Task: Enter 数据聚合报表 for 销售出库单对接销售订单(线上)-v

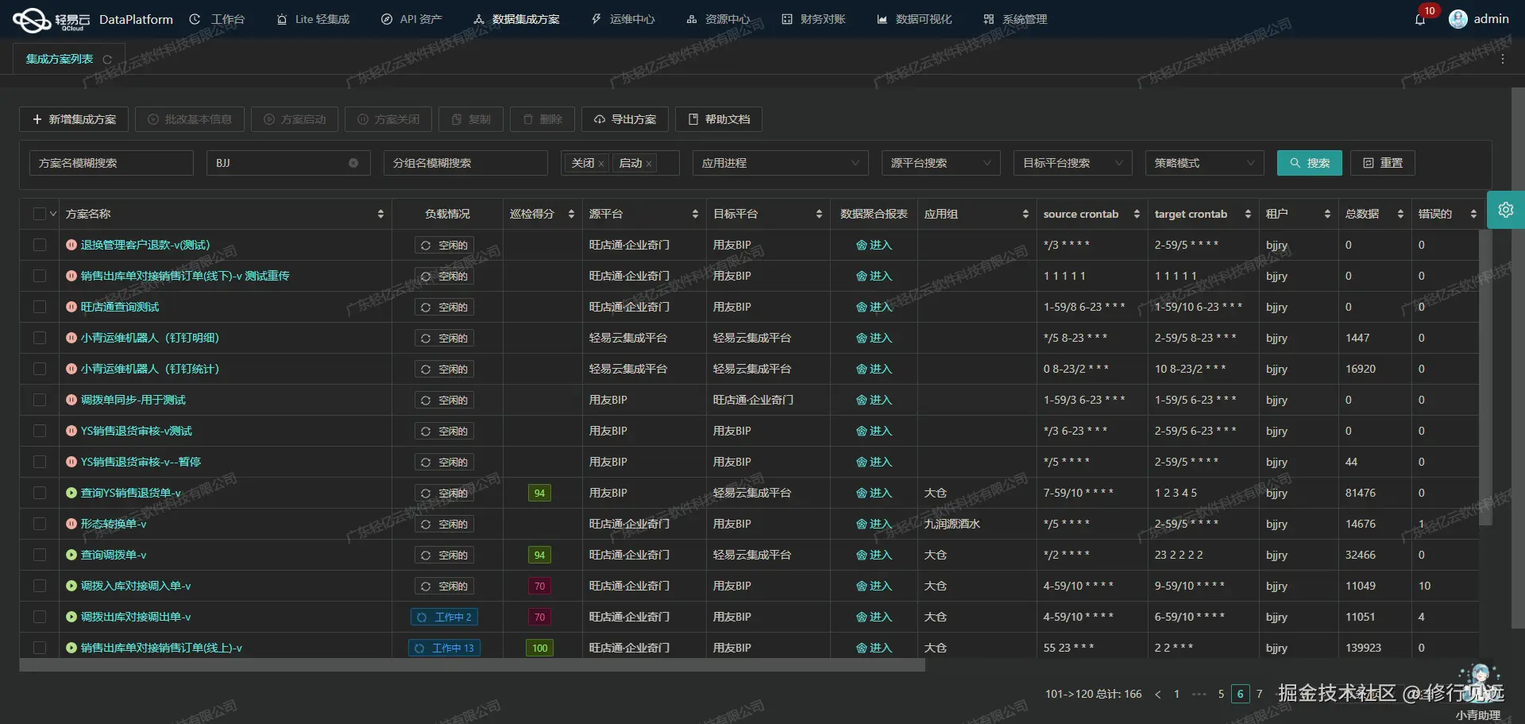Action: [x=874, y=648]
